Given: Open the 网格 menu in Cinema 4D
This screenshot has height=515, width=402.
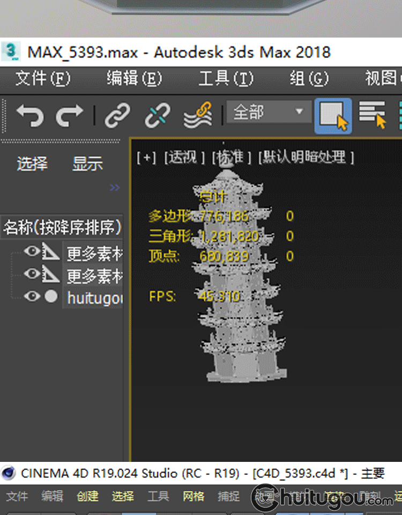Looking at the screenshot, I should click(x=193, y=496).
